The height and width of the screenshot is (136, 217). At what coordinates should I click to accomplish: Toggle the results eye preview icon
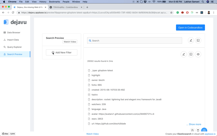198,54
